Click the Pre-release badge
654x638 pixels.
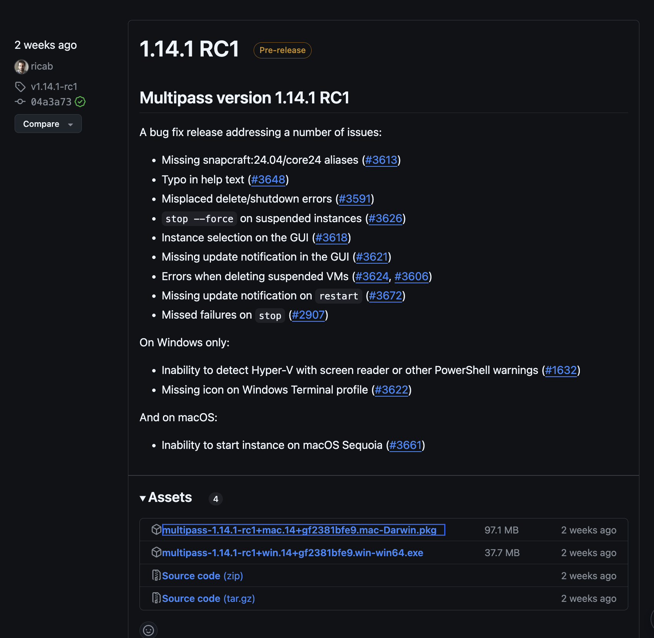[282, 50]
